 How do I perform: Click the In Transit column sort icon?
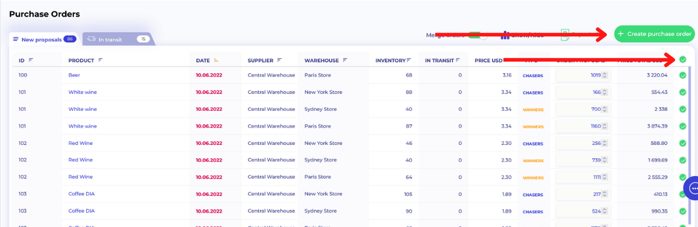tap(458, 60)
